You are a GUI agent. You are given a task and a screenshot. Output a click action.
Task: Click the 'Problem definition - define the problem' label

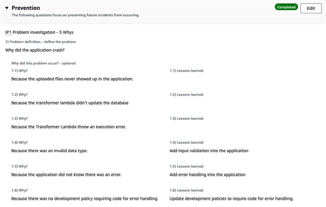click(x=40, y=42)
